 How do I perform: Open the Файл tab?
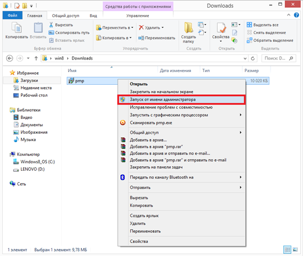(x=12, y=15)
